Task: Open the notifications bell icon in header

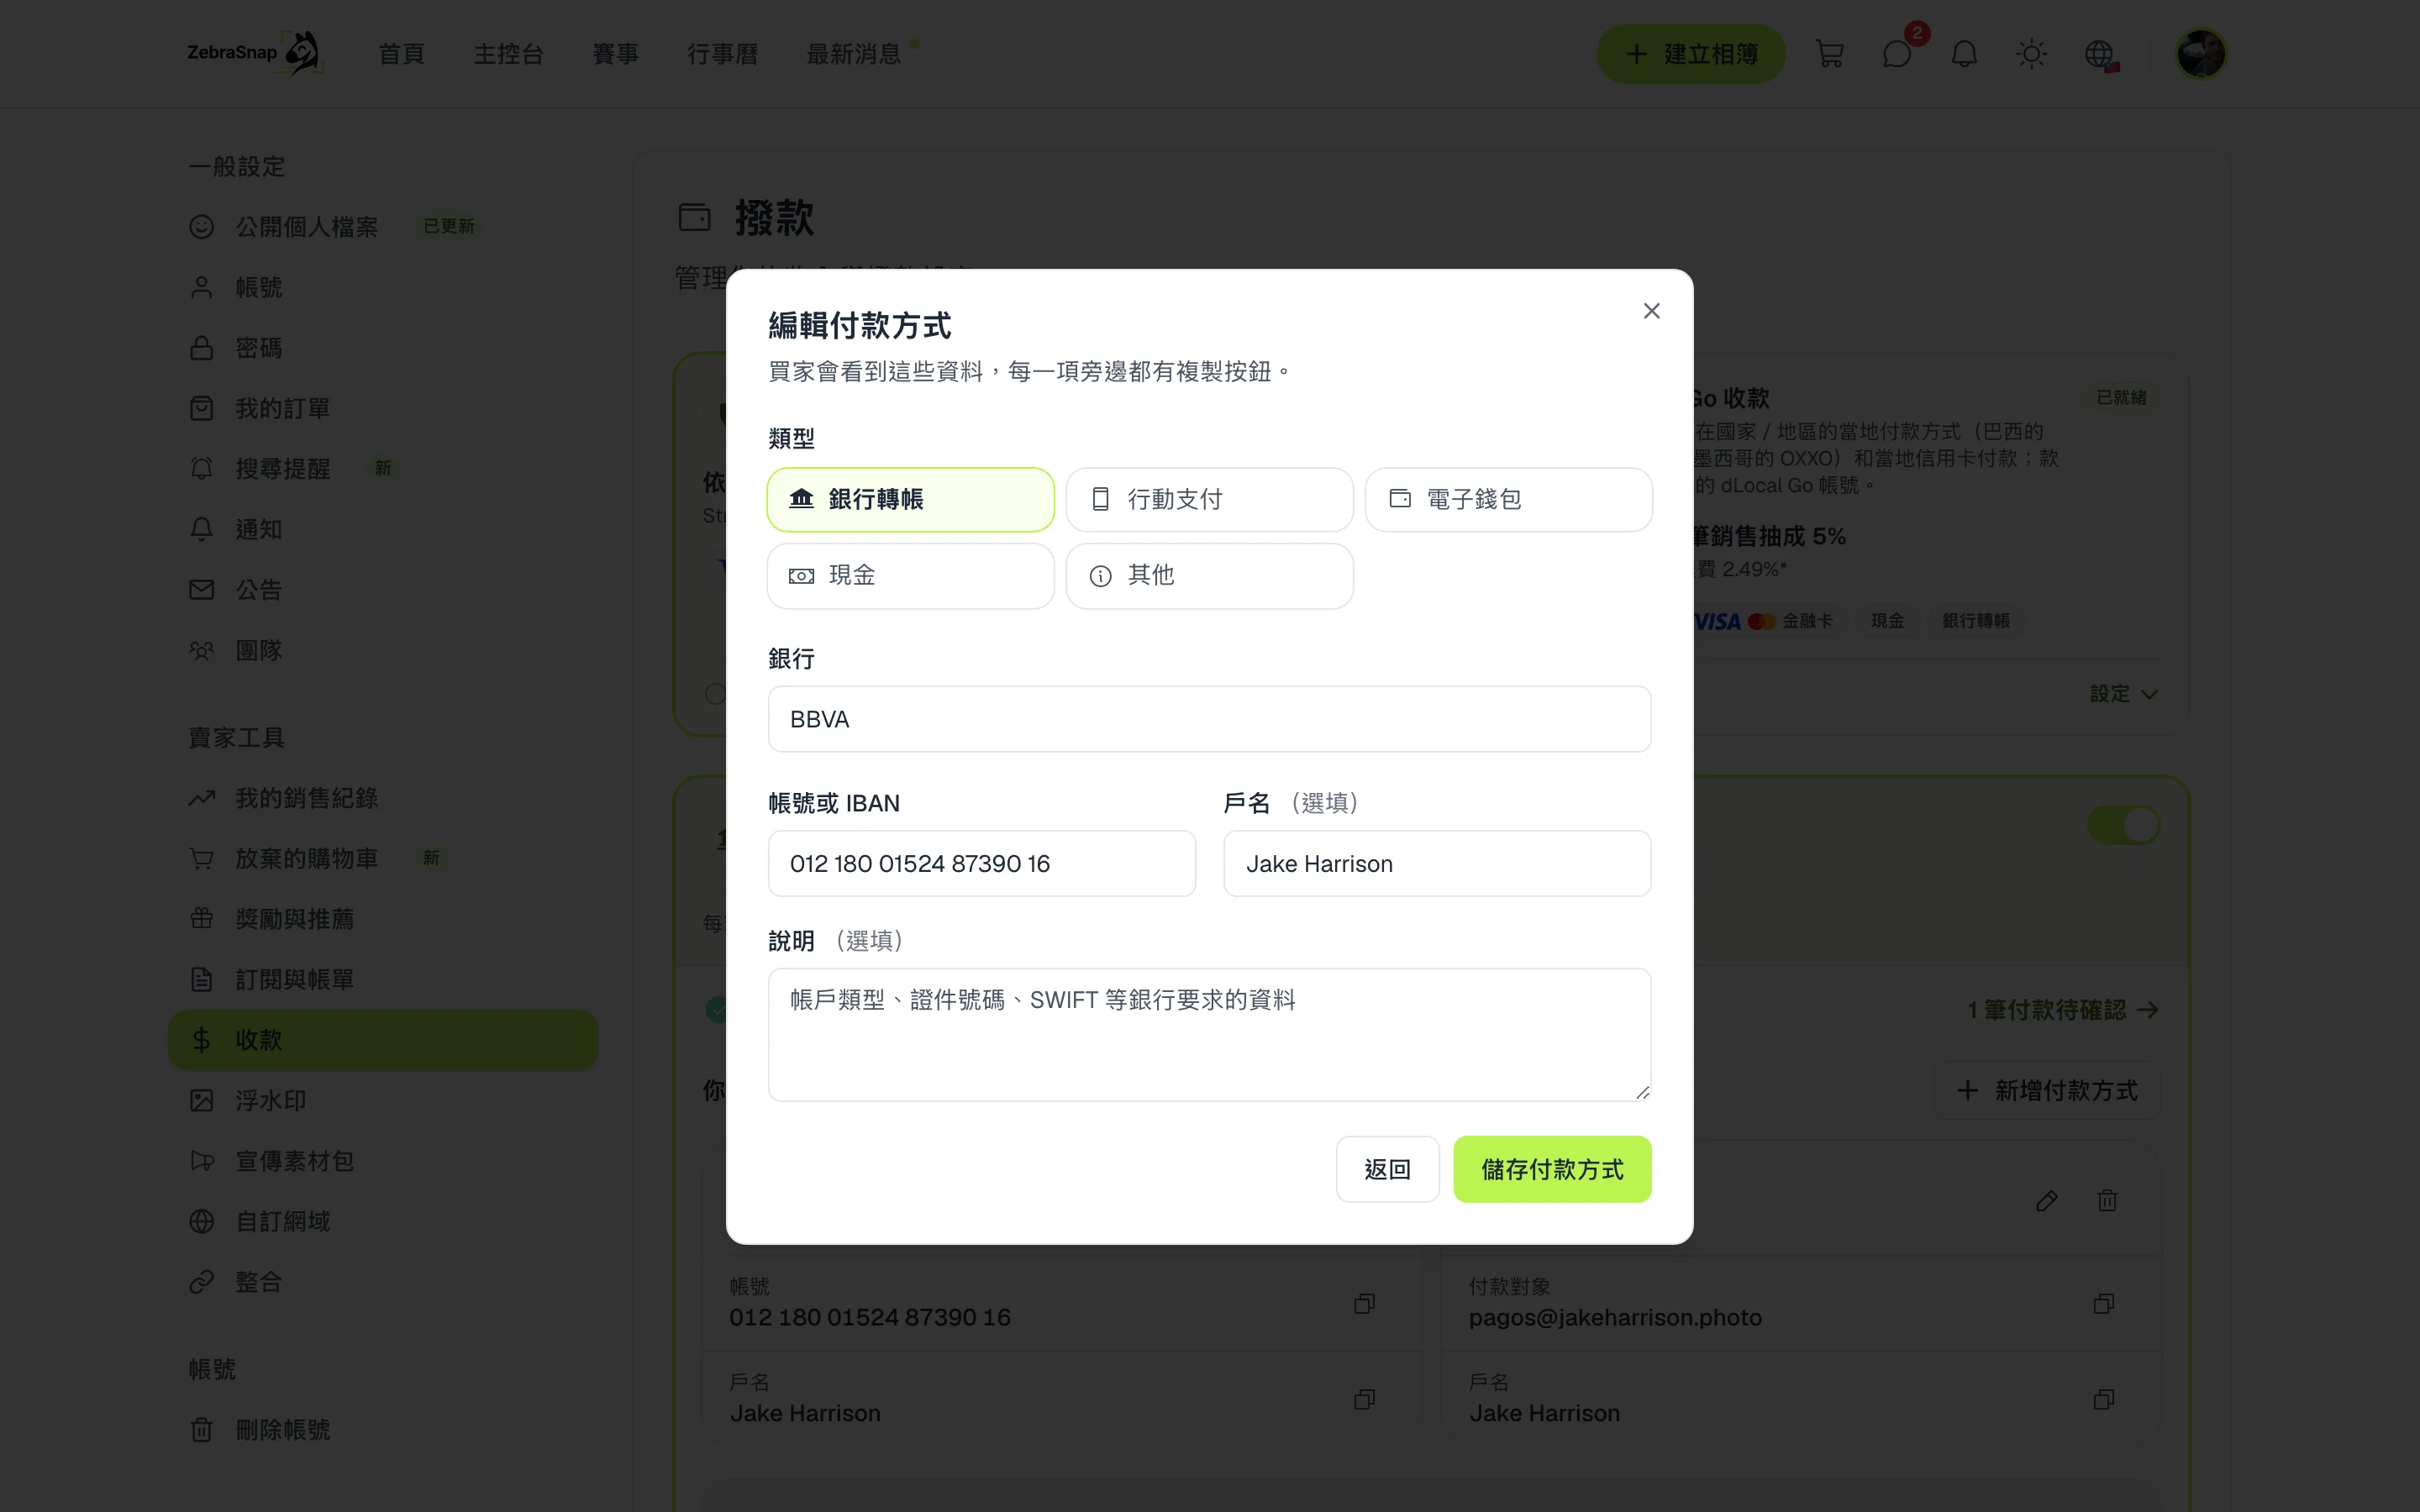Action: coord(1964,54)
